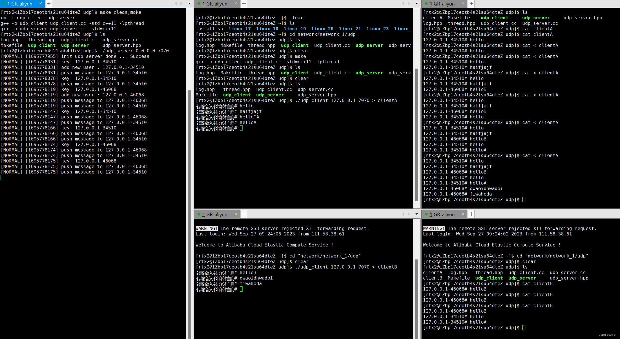Screen dimensions: 620x339
Task: Click the 'add new user : 127.0.0.1-46068' log line
Action: [72, 95]
